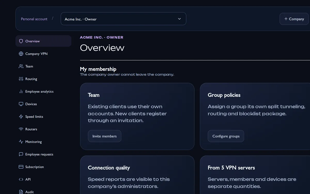Click the Configure groups button
This screenshot has width=310, height=194.
pyautogui.click(x=226, y=136)
